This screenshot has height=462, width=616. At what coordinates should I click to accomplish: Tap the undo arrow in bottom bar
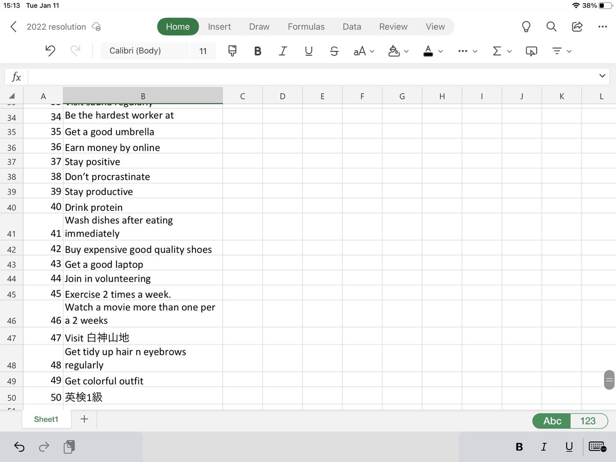point(19,447)
